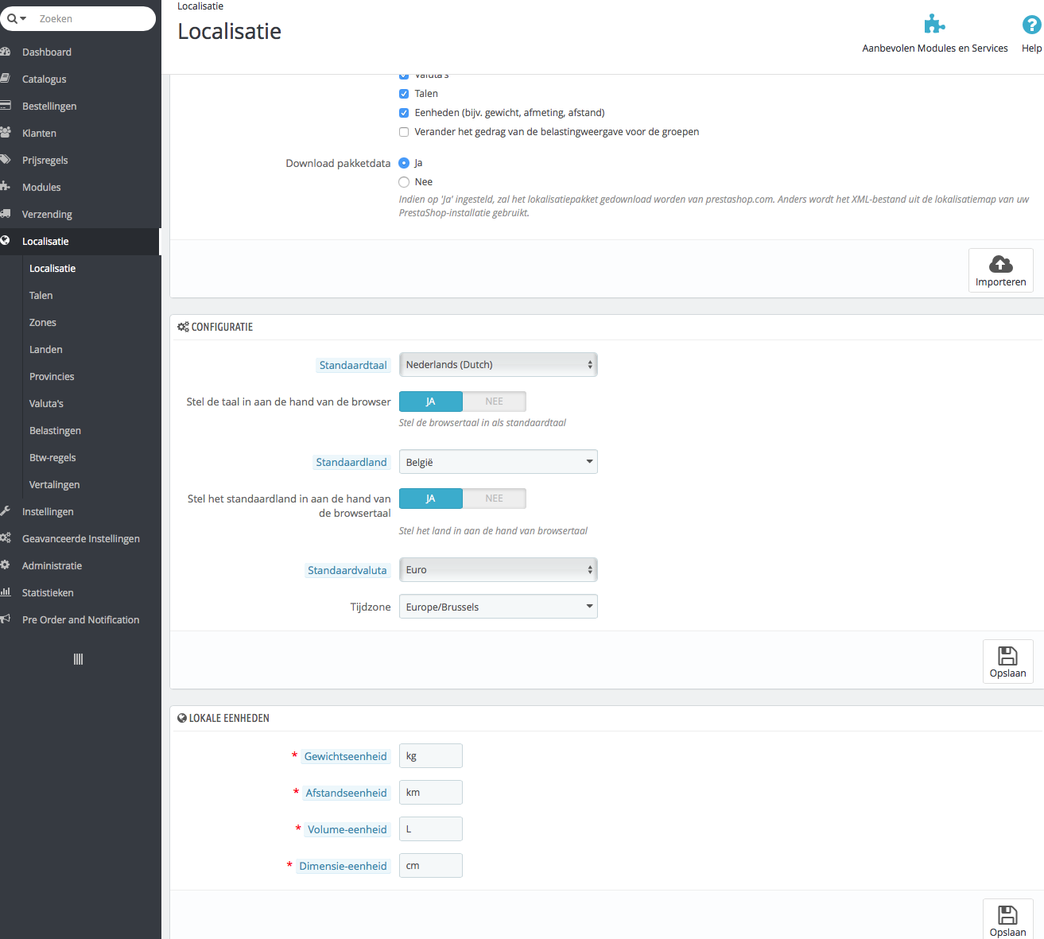Click the Modules puzzle icon in sidebar
This screenshot has height=939, width=1044.
click(x=6, y=187)
